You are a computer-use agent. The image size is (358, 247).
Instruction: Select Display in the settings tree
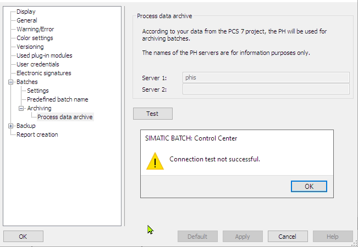coord(26,12)
